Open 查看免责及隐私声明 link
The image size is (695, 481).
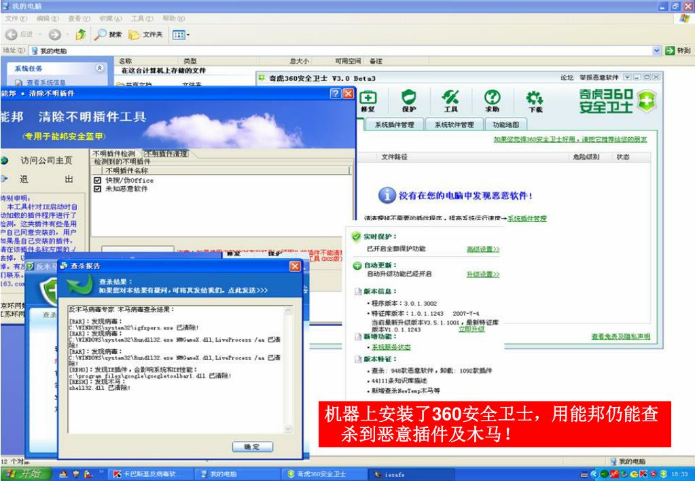point(620,337)
